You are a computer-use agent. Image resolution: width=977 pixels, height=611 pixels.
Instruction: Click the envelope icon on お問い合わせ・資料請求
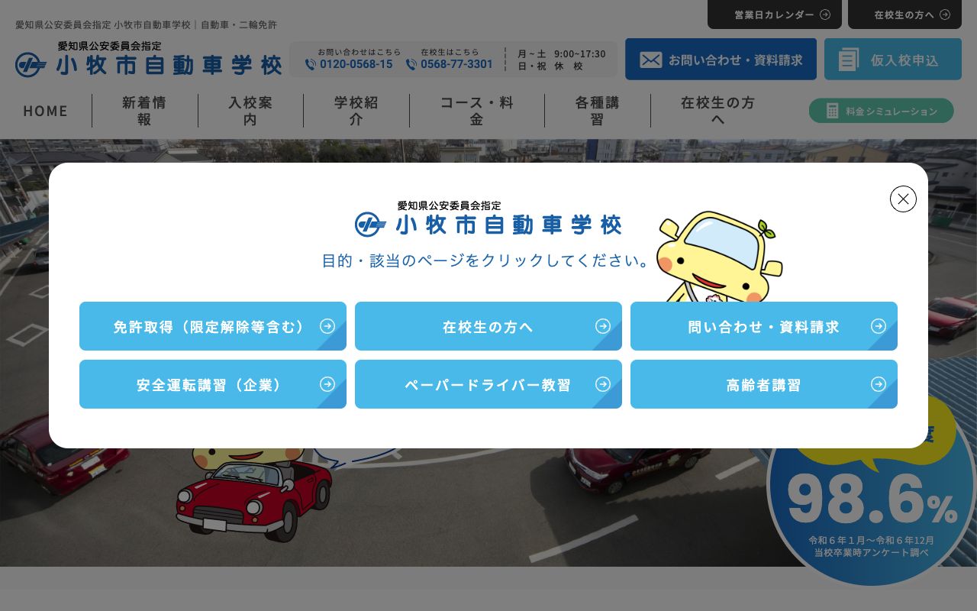coord(651,60)
